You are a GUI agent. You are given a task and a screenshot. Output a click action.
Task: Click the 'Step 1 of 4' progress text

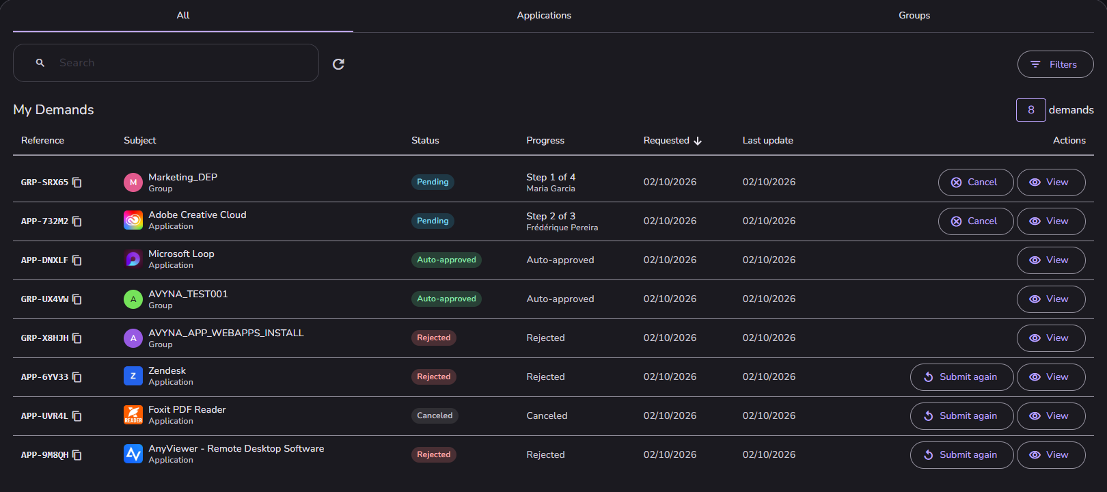[x=551, y=177]
